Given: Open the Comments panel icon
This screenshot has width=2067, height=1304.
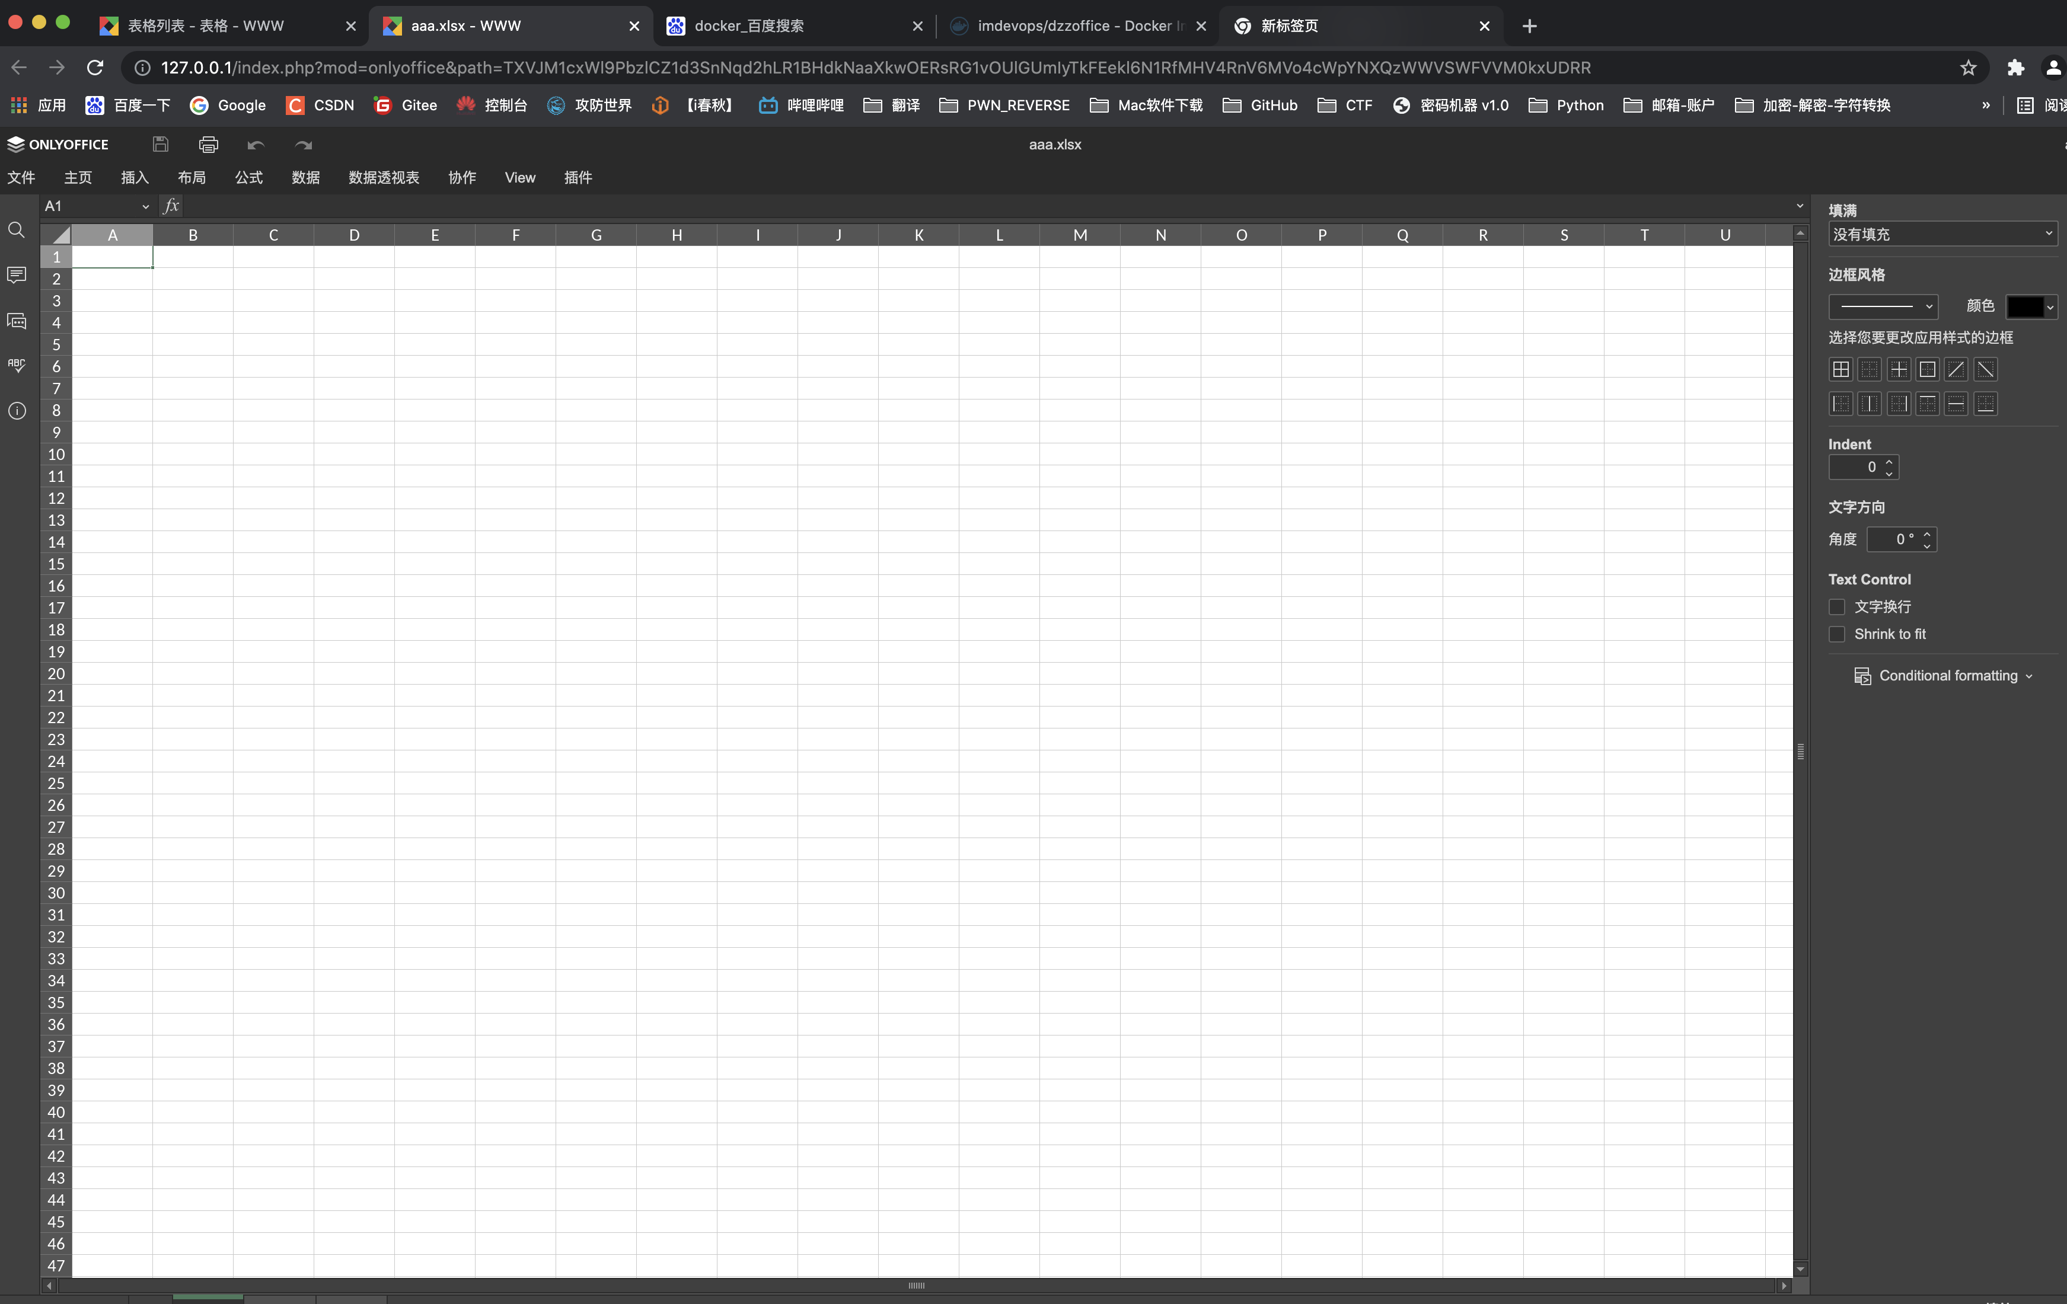Looking at the screenshot, I should (17, 274).
